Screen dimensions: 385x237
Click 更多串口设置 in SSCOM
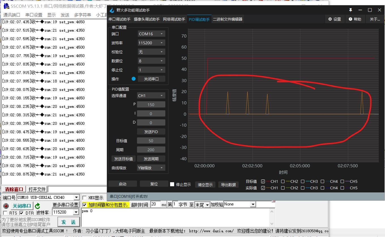coord(66,205)
